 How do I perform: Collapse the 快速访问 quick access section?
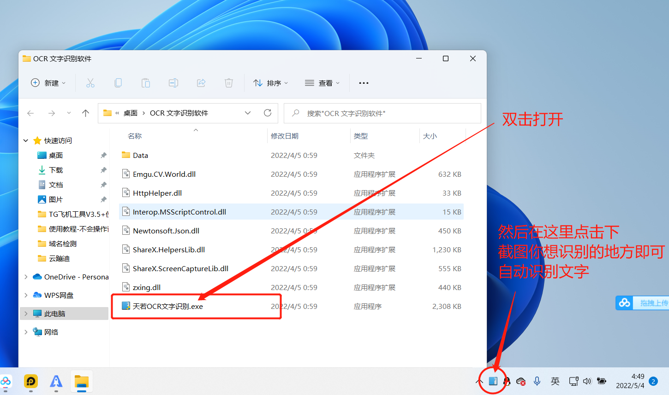click(x=26, y=140)
